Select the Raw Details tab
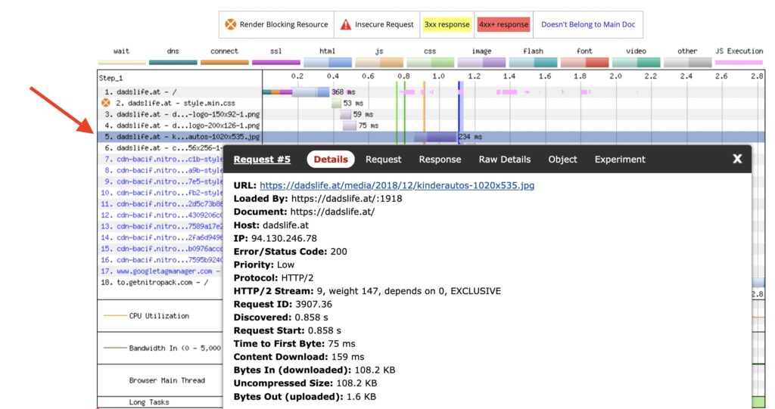The height and width of the screenshot is (409, 775). (x=504, y=160)
